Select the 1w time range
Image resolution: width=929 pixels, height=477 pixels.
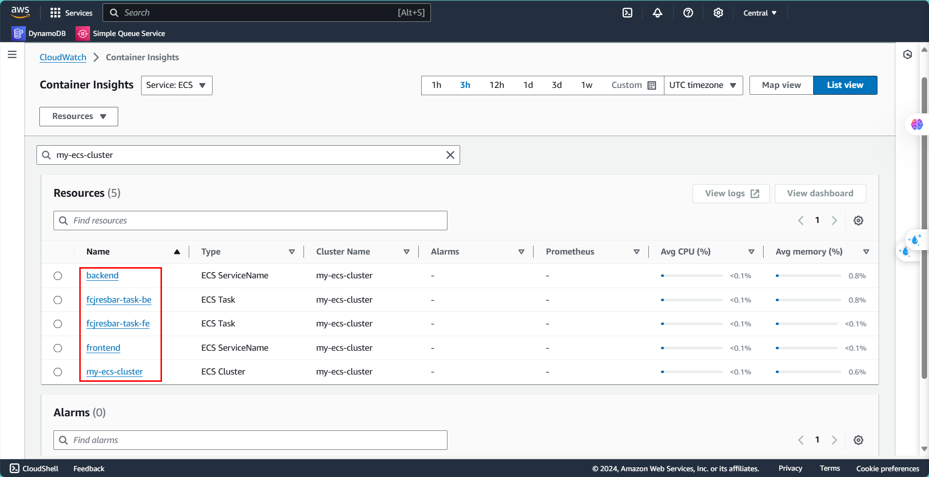(587, 85)
